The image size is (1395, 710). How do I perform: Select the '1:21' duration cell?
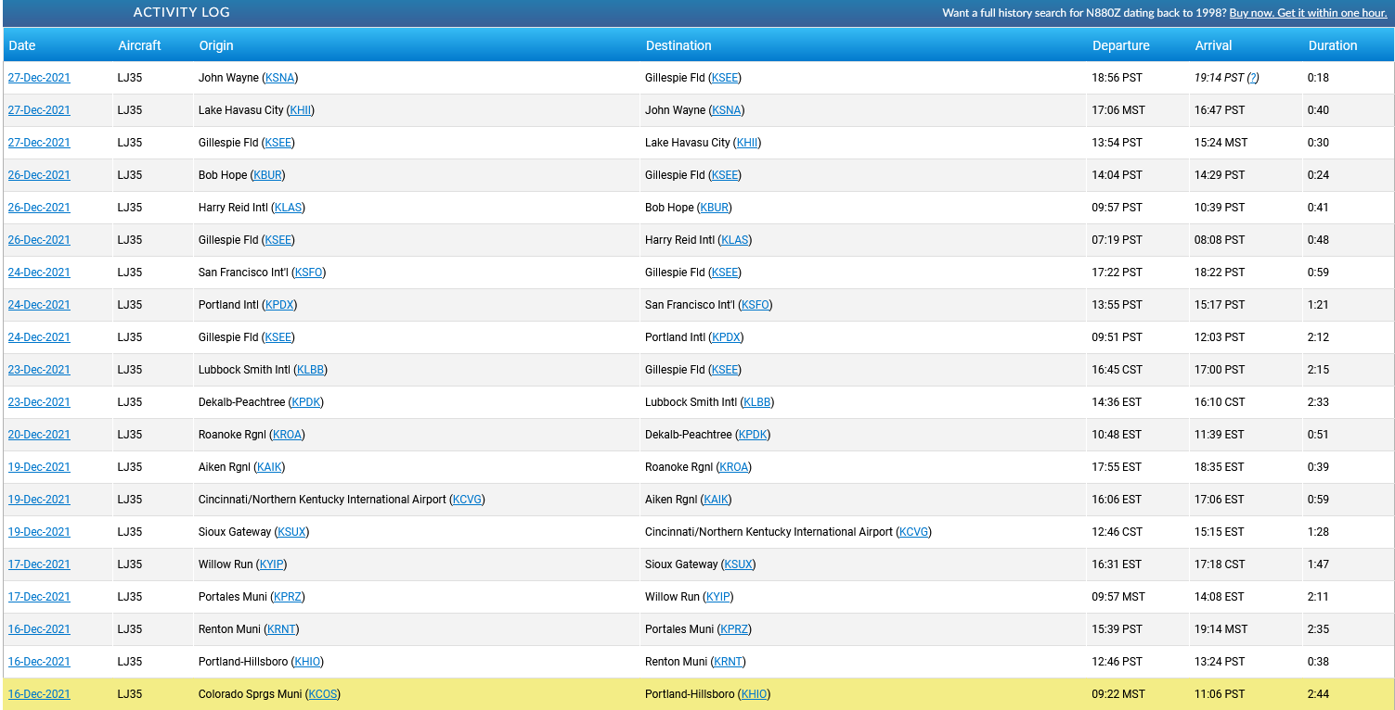pos(1318,305)
